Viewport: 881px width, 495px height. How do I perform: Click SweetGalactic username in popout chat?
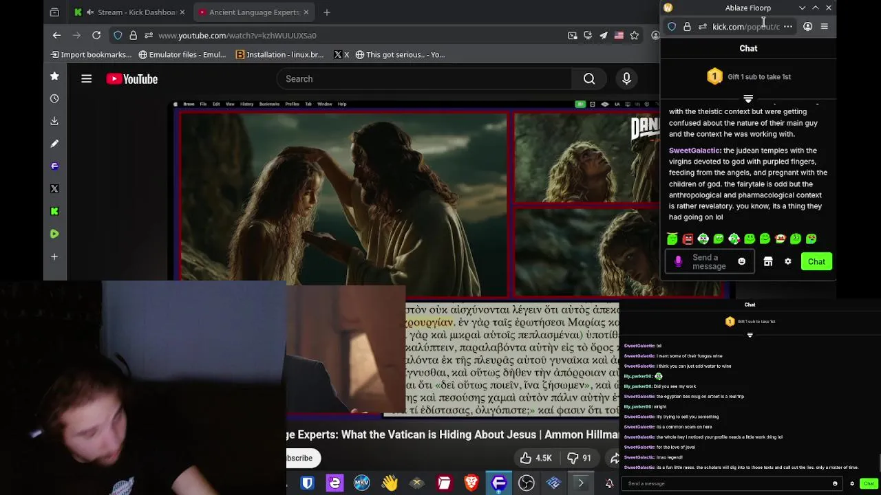tap(694, 151)
